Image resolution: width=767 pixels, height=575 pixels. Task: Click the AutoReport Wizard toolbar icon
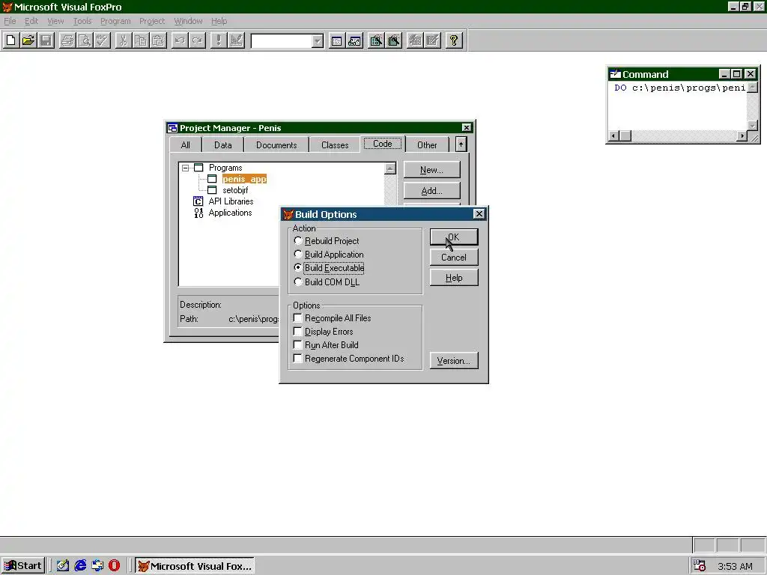click(432, 40)
